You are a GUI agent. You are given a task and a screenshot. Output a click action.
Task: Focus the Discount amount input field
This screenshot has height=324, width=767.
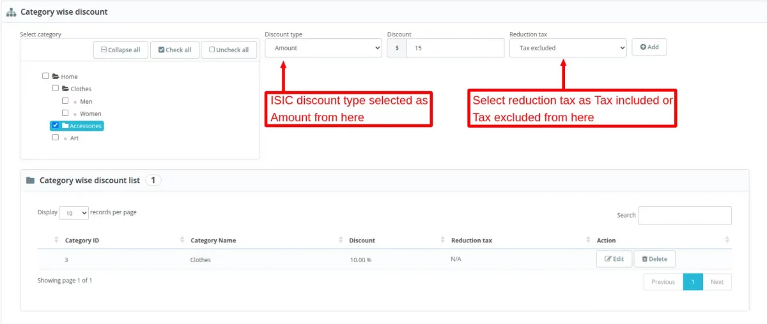[455, 48]
